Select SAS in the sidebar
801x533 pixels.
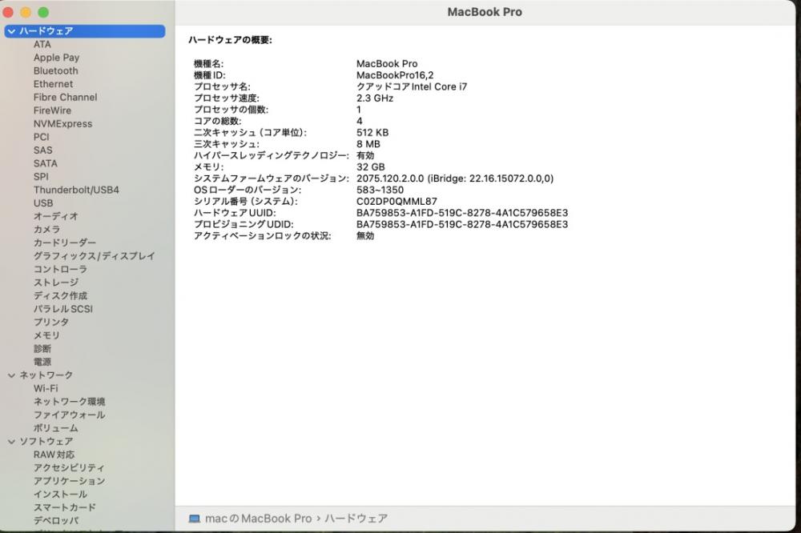coord(43,150)
